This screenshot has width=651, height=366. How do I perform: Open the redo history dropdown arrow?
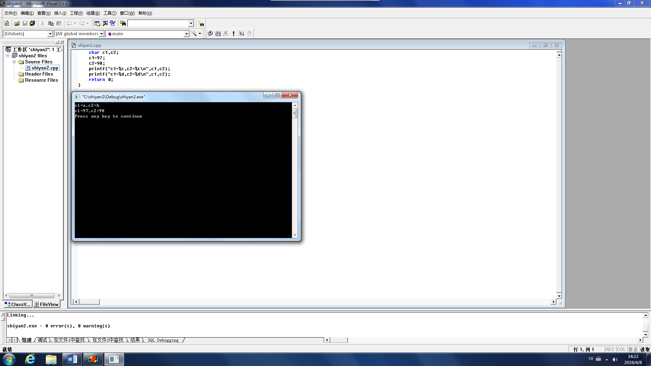click(87, 23)
